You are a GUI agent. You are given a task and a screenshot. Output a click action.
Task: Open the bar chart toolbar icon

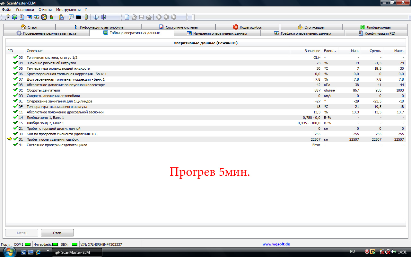click(37, 17)
